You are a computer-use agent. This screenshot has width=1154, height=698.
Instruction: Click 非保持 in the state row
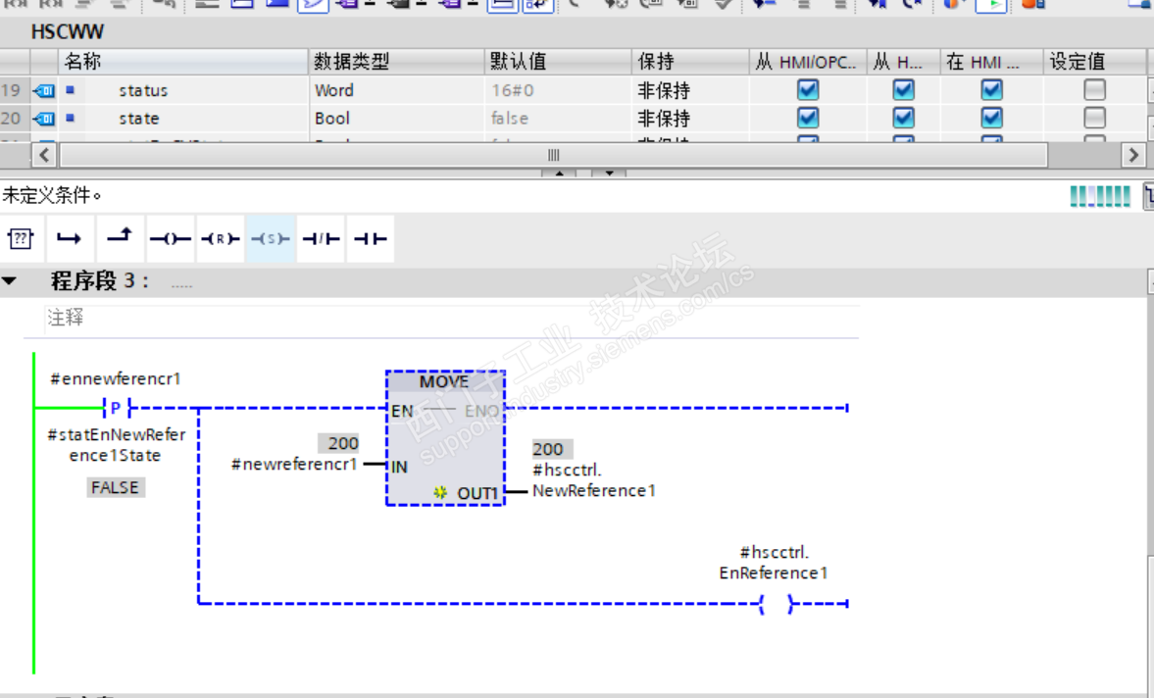coord(664,119)
